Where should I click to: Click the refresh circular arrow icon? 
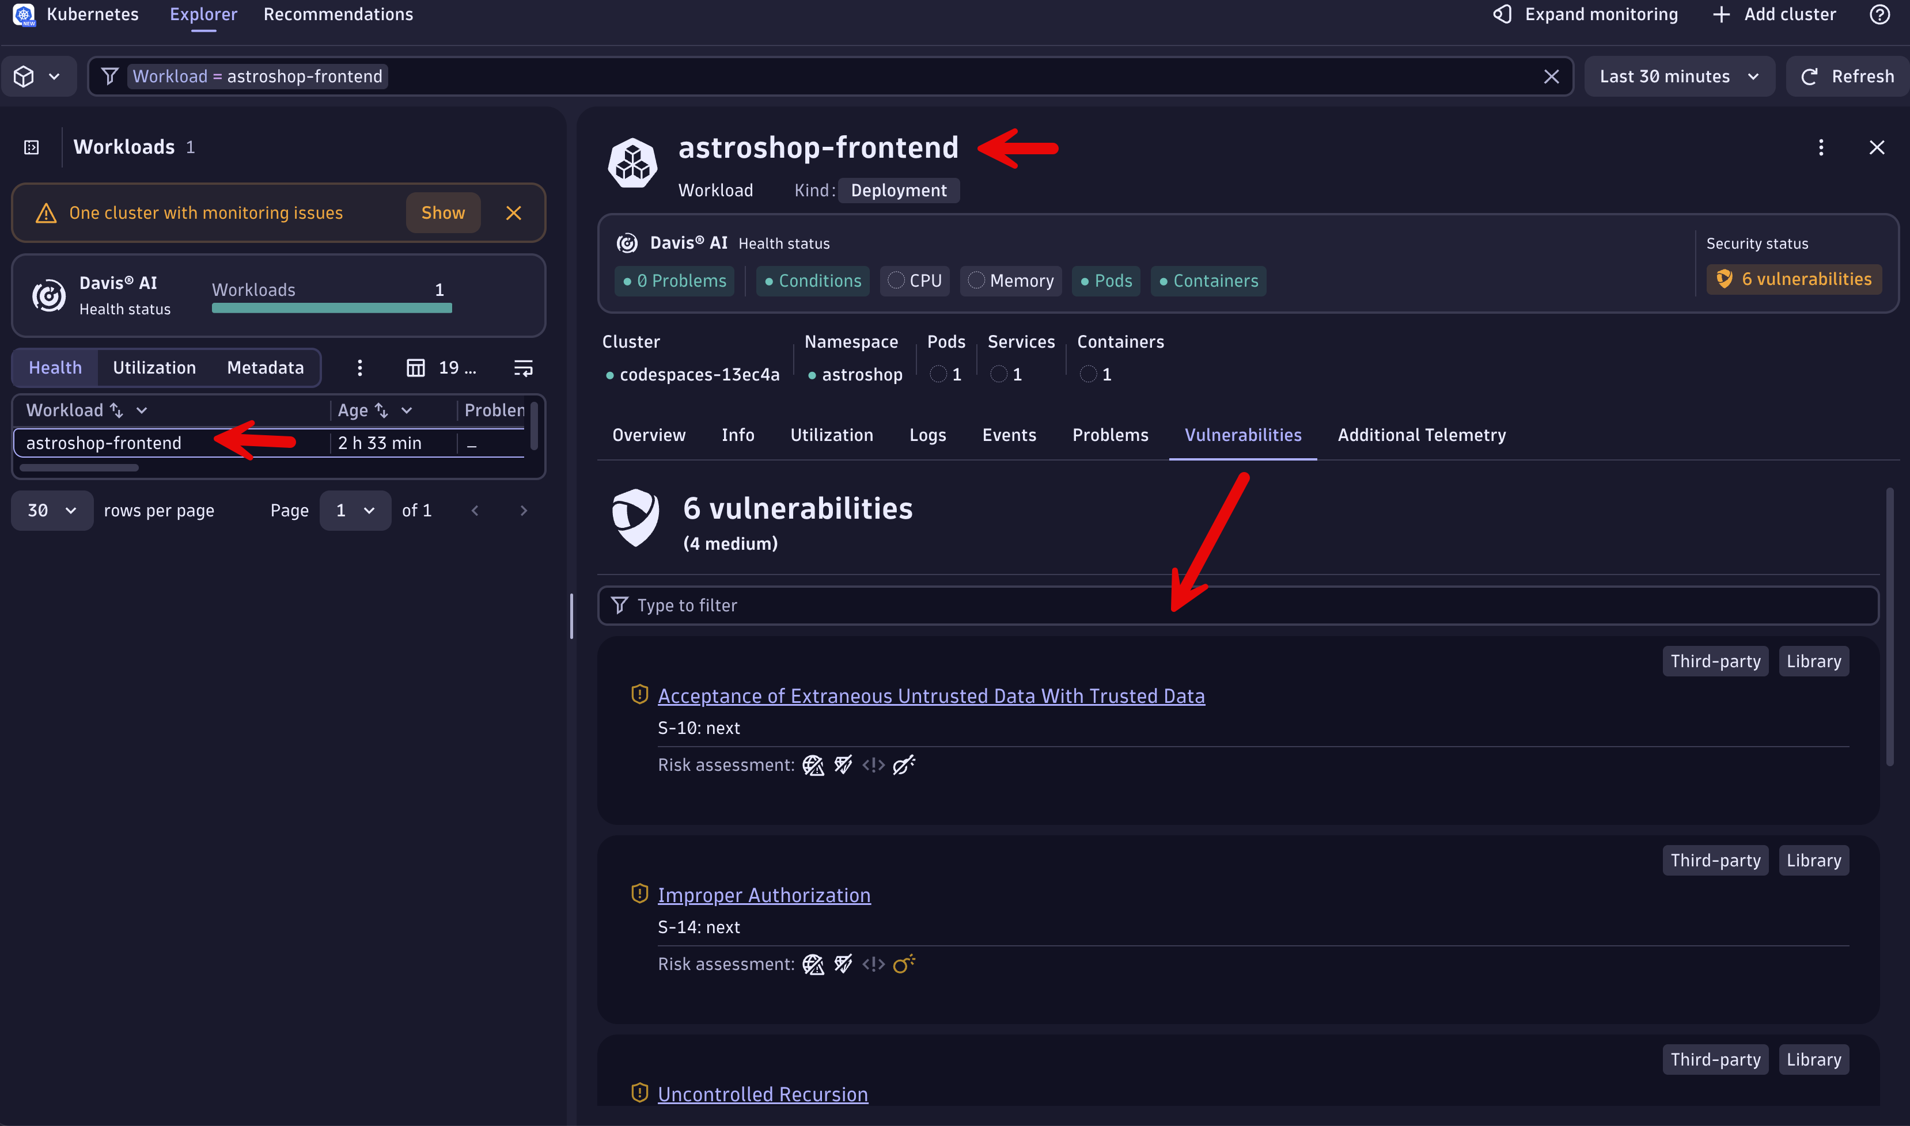tap(1809, 77)
